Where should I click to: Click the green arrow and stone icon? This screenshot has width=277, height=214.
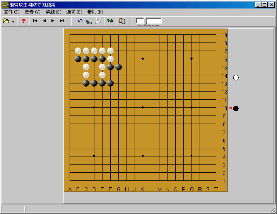(110, 21)
